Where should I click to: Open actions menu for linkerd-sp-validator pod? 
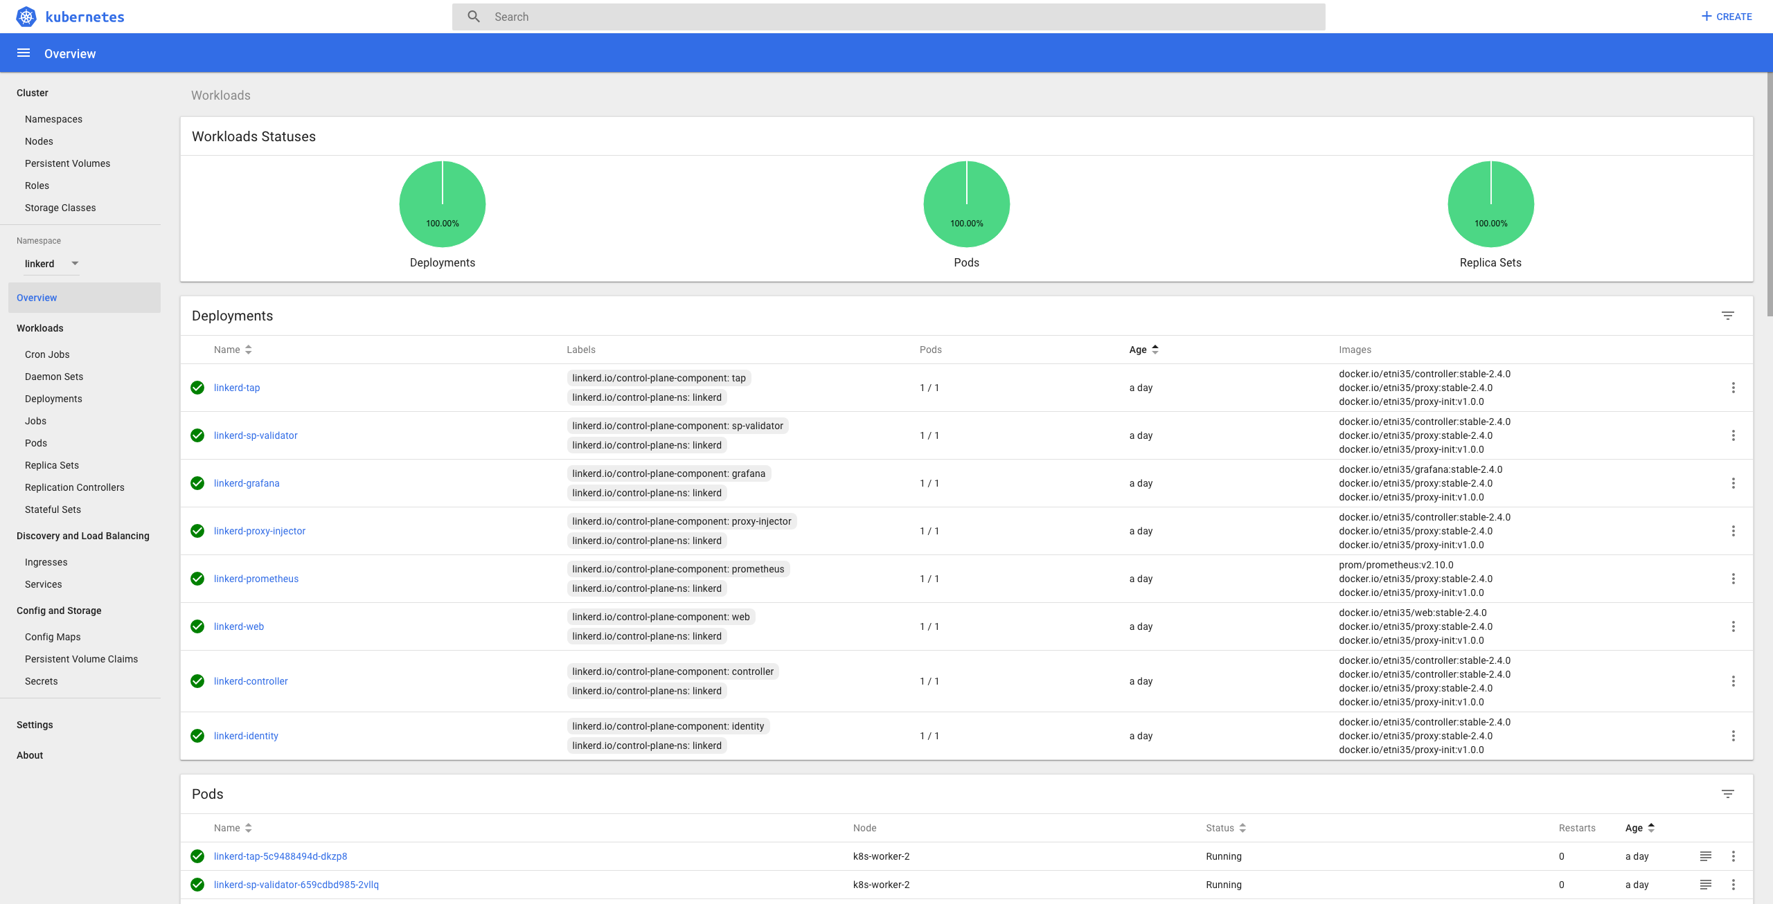(x=1734, y=885)
